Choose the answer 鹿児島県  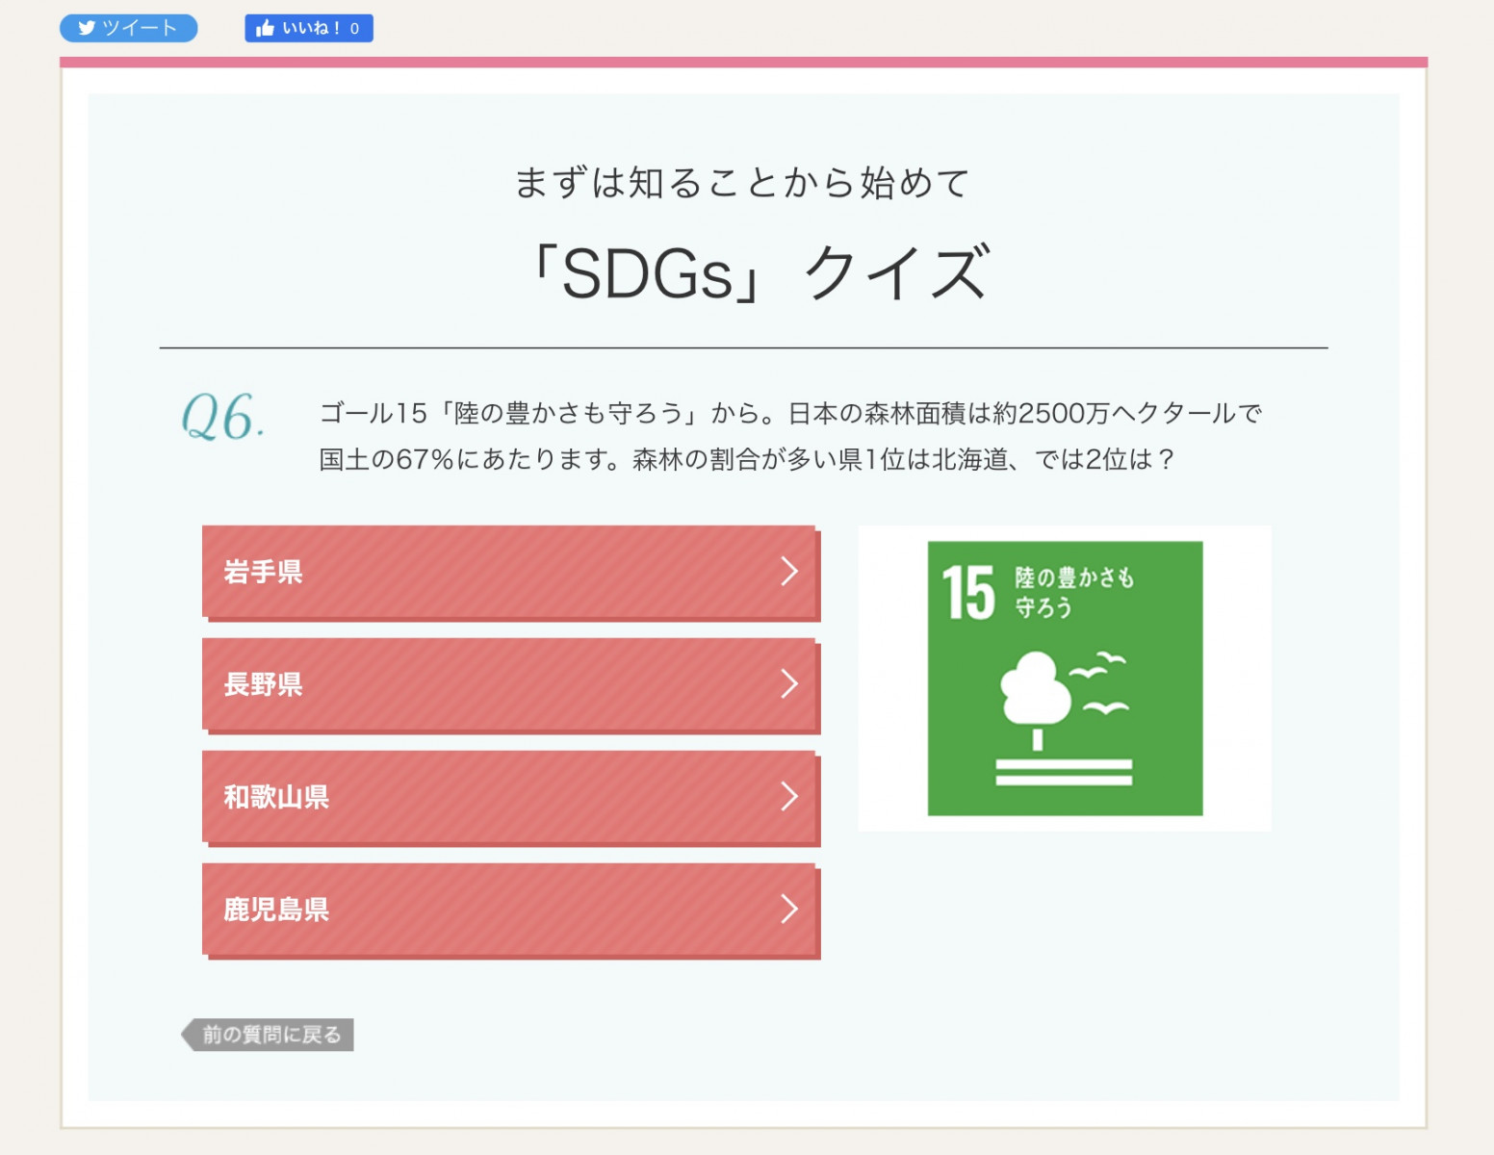click(510, 910)
